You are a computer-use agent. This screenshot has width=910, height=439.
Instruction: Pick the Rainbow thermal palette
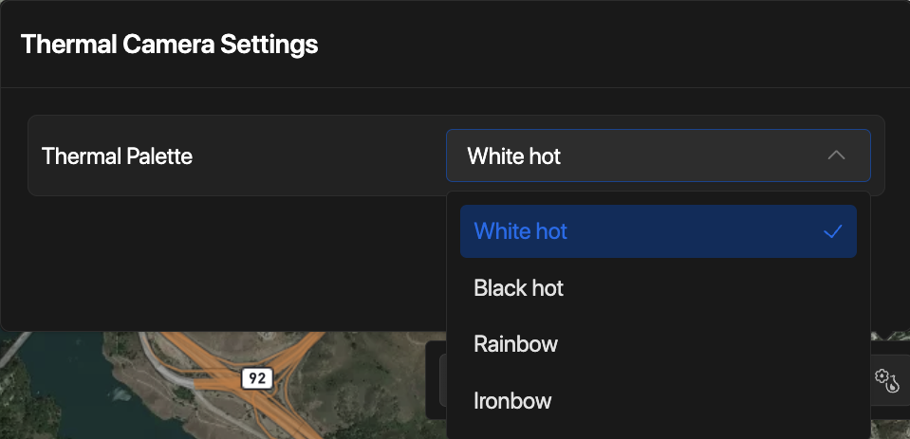coord(516,344)
